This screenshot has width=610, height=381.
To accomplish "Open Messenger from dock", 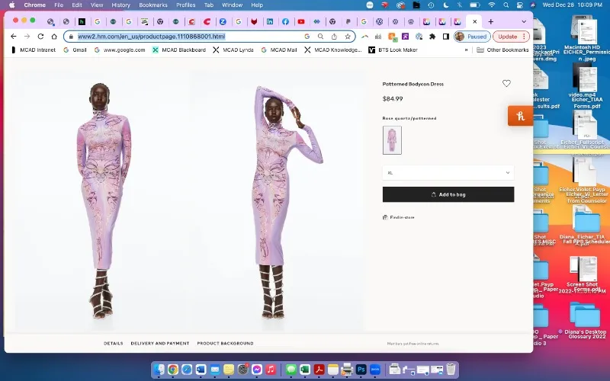I will click(257, 370).
